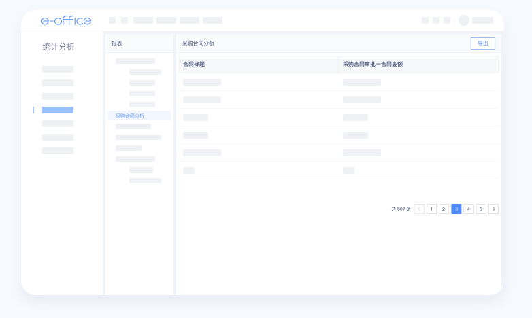Open page 2 in pagination
Viewport: 532px width, 318px height.
444,209
